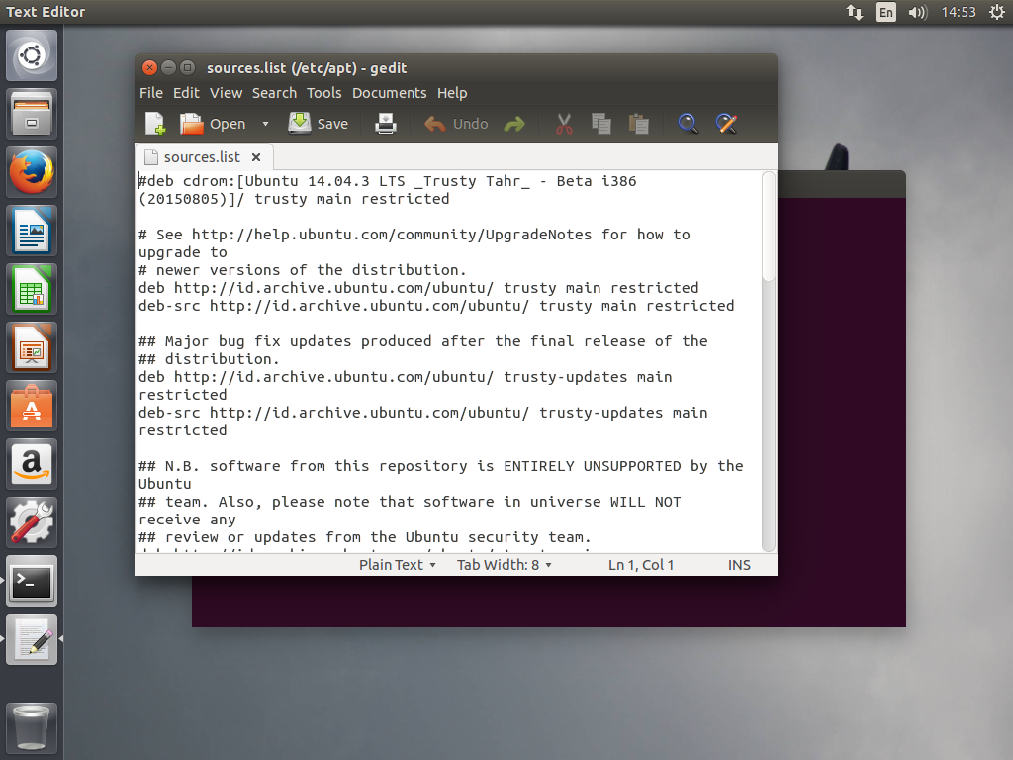Click the '## distribution.' comment line
The image size is (1013, 760).
(x=209, y=359)
